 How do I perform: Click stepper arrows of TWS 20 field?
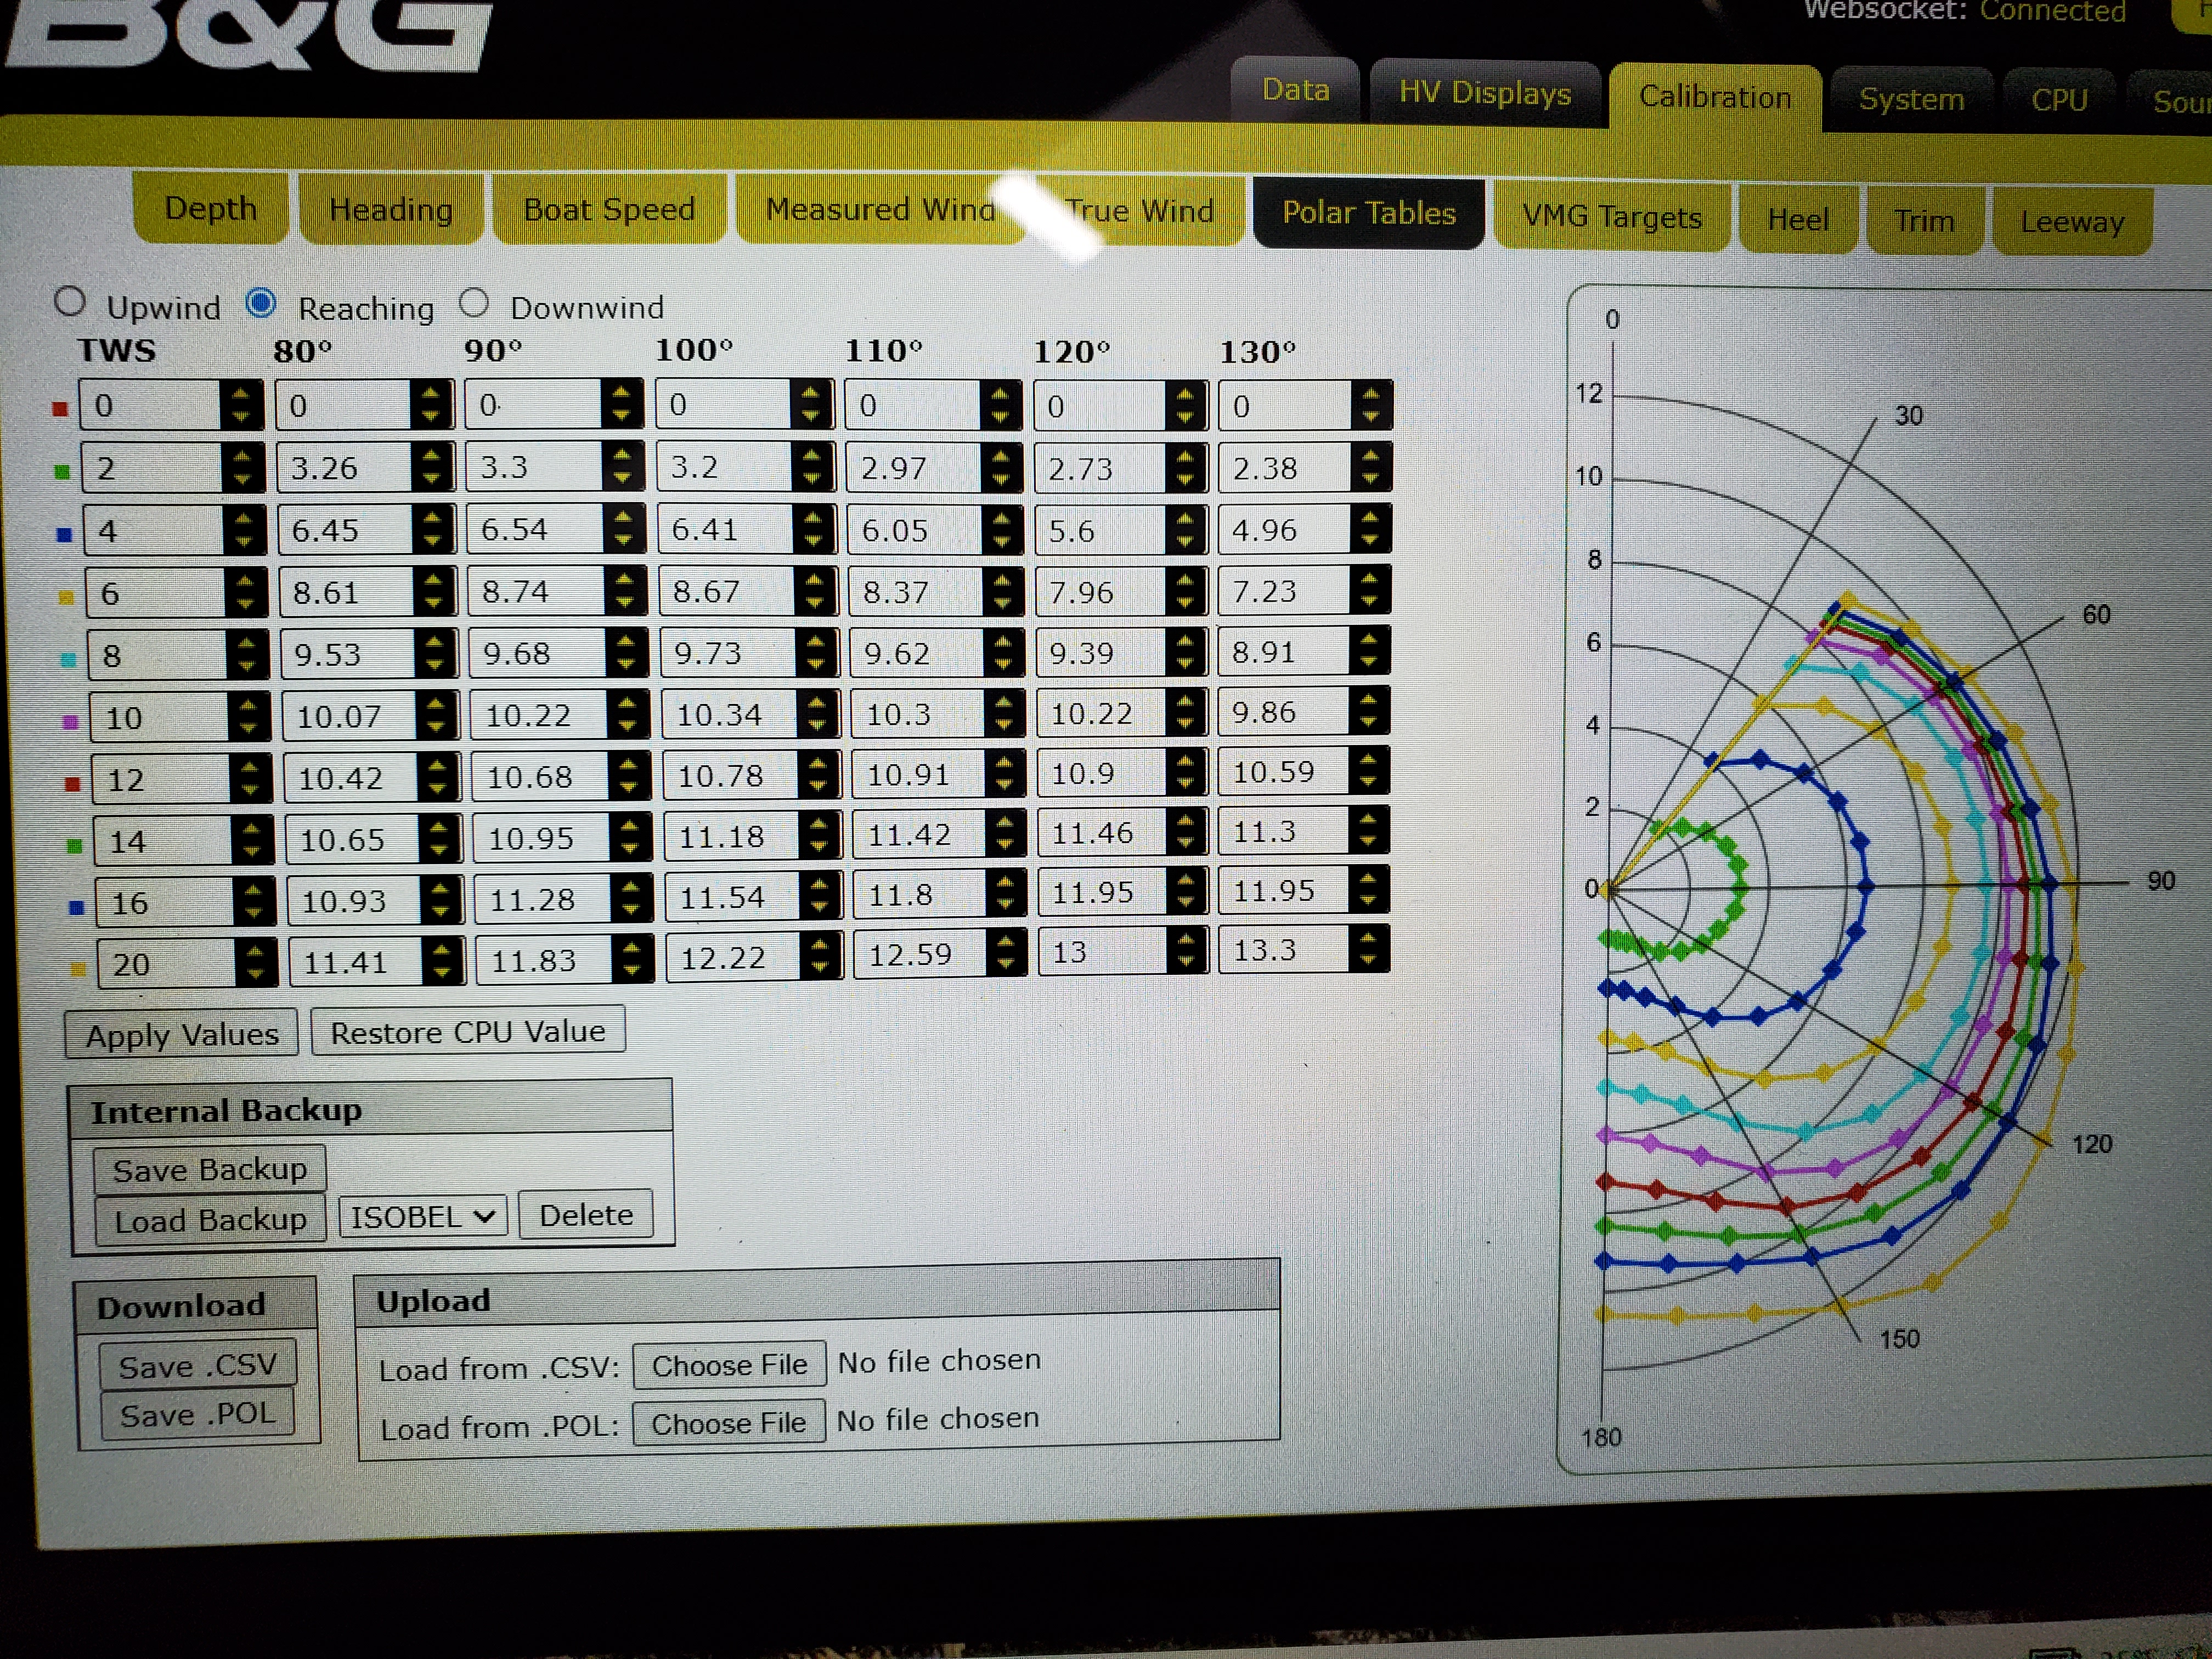(255, 963)
